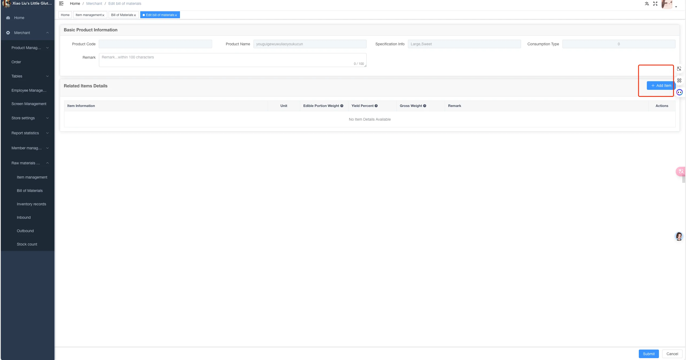Open Outbound page
The image size is (686, 360).
(25, 231)
